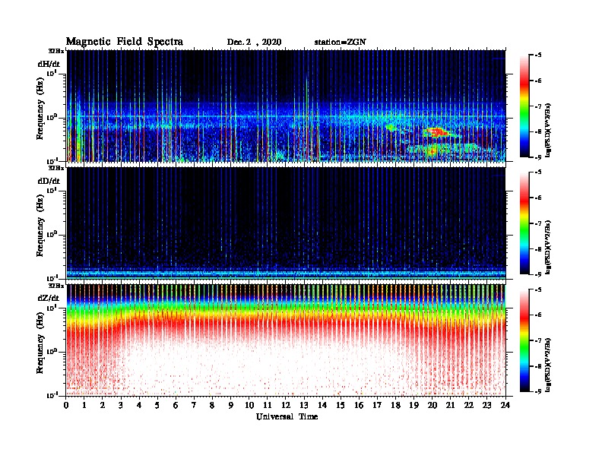Click hour 9 tick label on Universal Time axis
This screenshot has height=465, width=602.
(x=230, y=405)
